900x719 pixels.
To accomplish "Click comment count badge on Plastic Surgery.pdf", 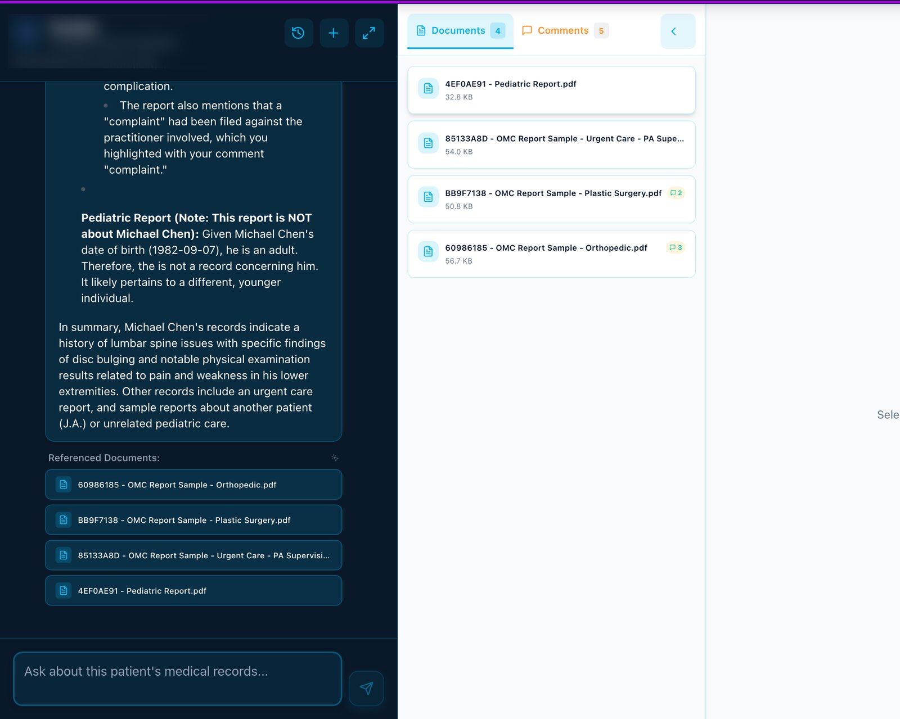I will pos(676,193).
